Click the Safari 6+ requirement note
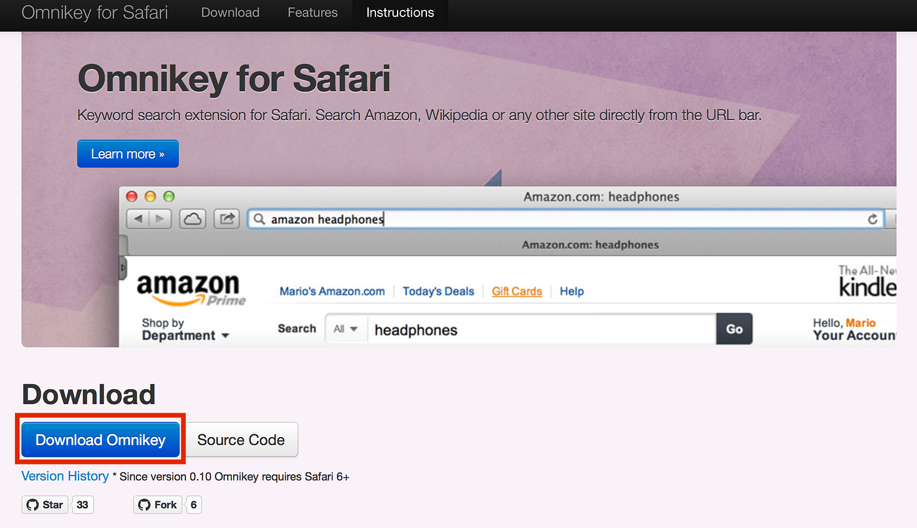Image resolution: width=917 pixels, height=528 pixels. pos(231,477)
